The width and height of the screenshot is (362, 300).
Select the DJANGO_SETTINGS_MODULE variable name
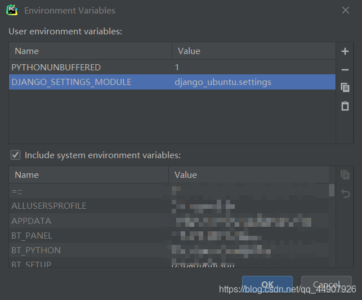[x=71, y=82]
